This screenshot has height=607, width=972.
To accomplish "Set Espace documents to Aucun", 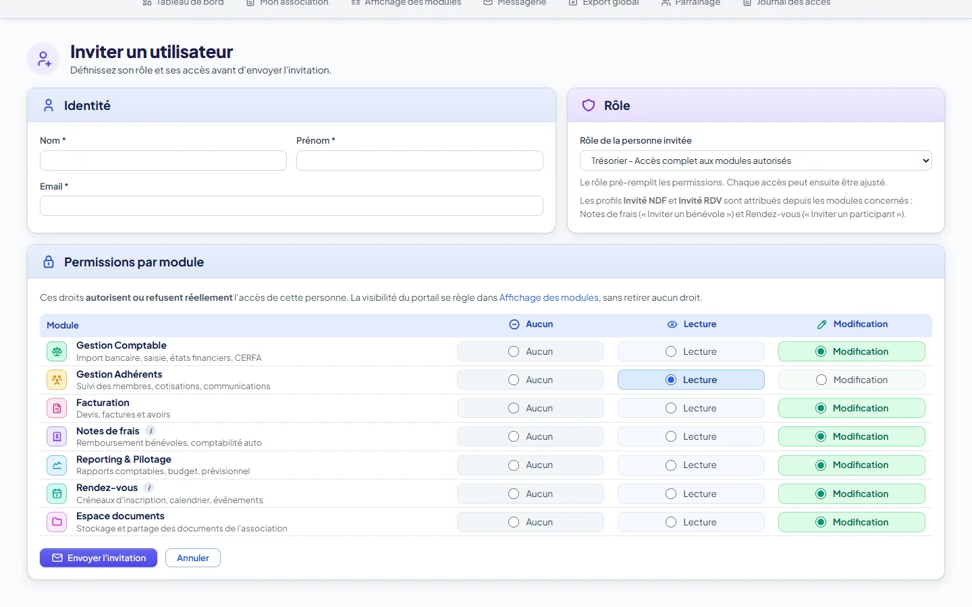I will [531, 522].
